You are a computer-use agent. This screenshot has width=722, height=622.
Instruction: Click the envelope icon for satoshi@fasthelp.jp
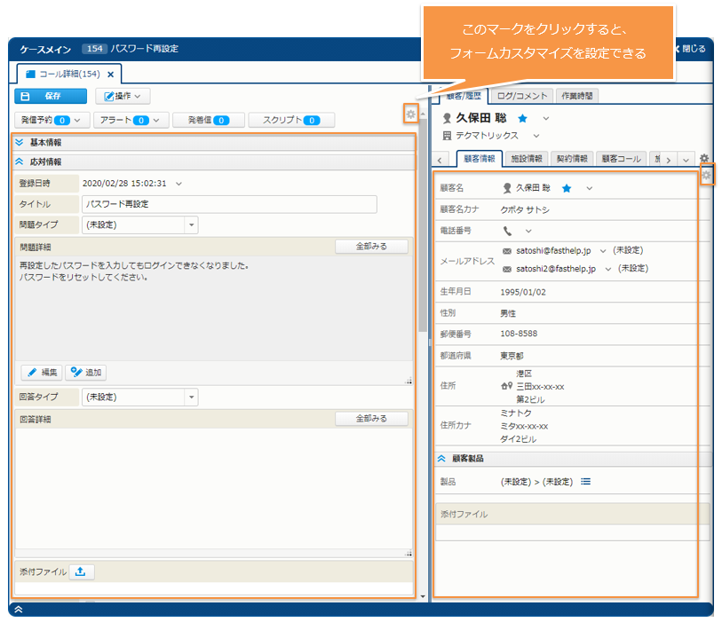507,251
